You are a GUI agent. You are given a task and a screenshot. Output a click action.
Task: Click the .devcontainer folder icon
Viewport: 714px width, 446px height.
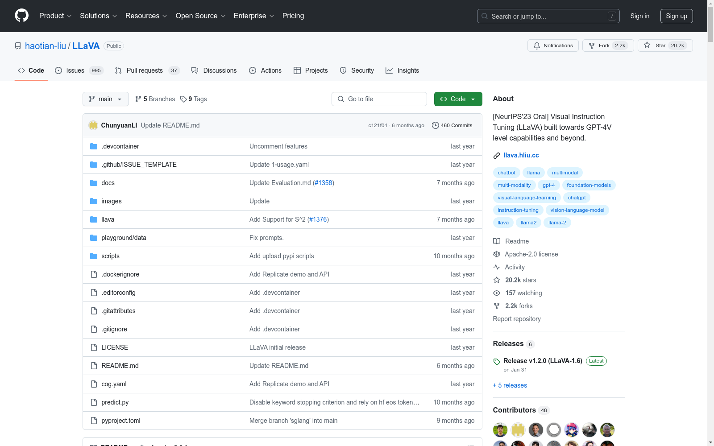tap(94, 146)
